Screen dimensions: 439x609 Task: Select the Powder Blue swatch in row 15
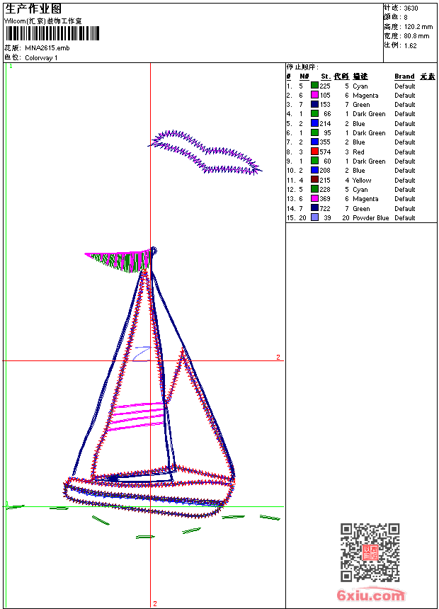[x=314, y=218]
